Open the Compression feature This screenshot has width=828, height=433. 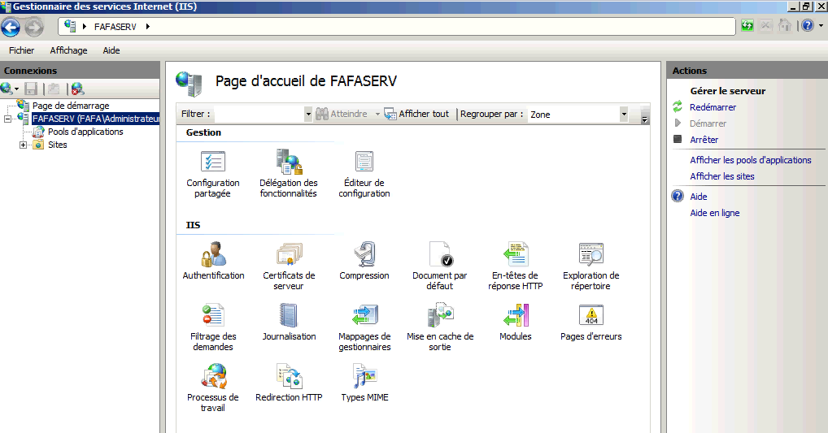(x=364, y=261)
